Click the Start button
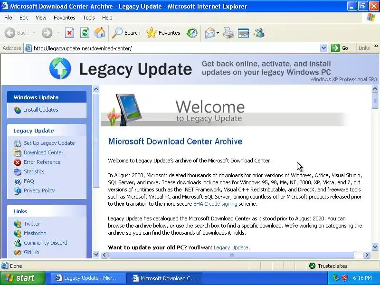The width and height of the screenshot is (380, 285). 22,278
